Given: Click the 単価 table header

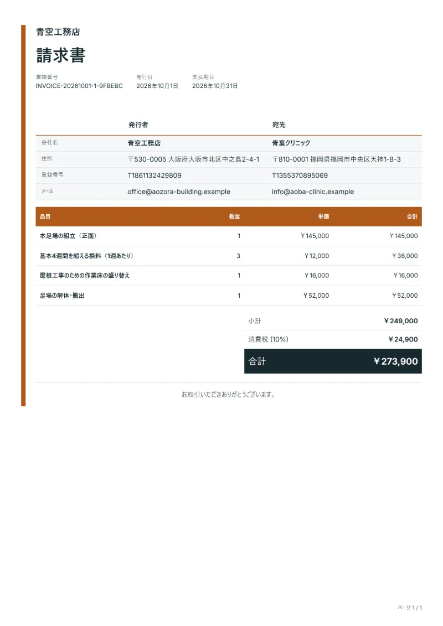Looking at the screenshot, I should coord(323,217).
